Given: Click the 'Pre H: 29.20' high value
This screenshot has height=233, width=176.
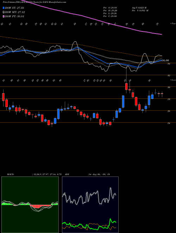Looking at the screenshot, I should point(110,11).
